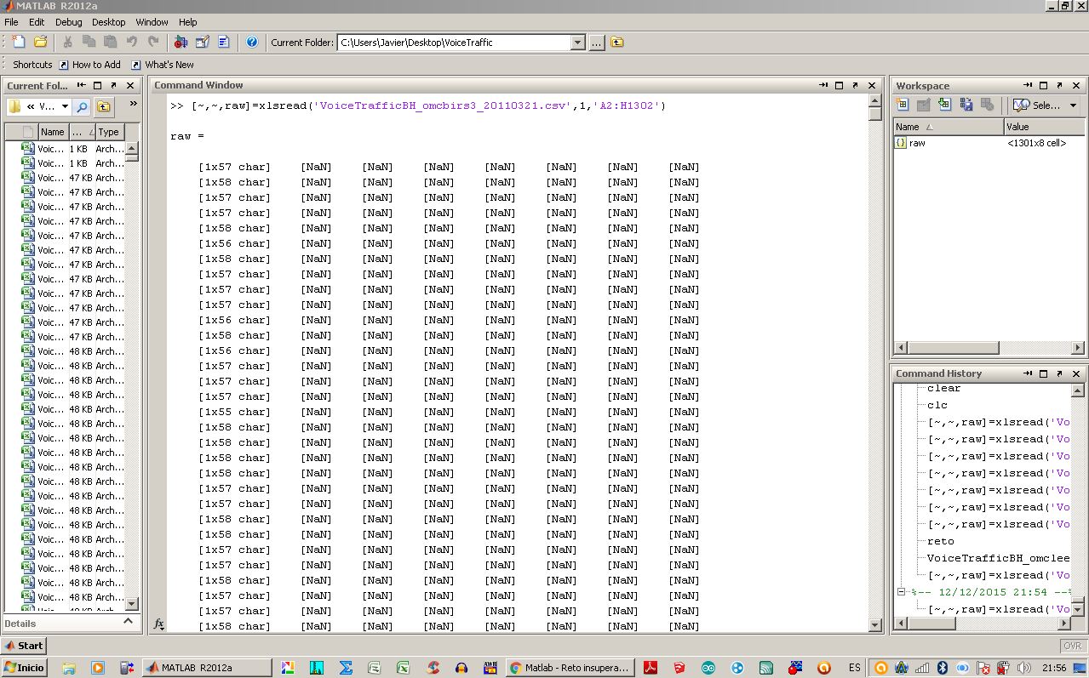Undock the Current Folder panel
Viewport: 1089px width, 678px height.
(x=114, y=85)
